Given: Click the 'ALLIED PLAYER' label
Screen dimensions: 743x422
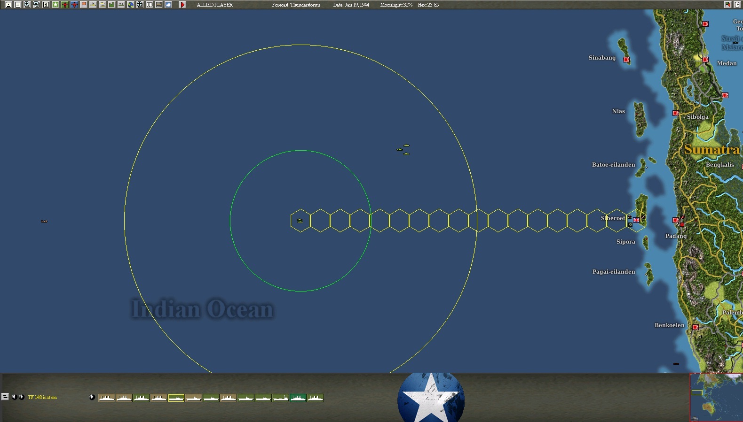Looking at the screenshot, I should 215,5.
